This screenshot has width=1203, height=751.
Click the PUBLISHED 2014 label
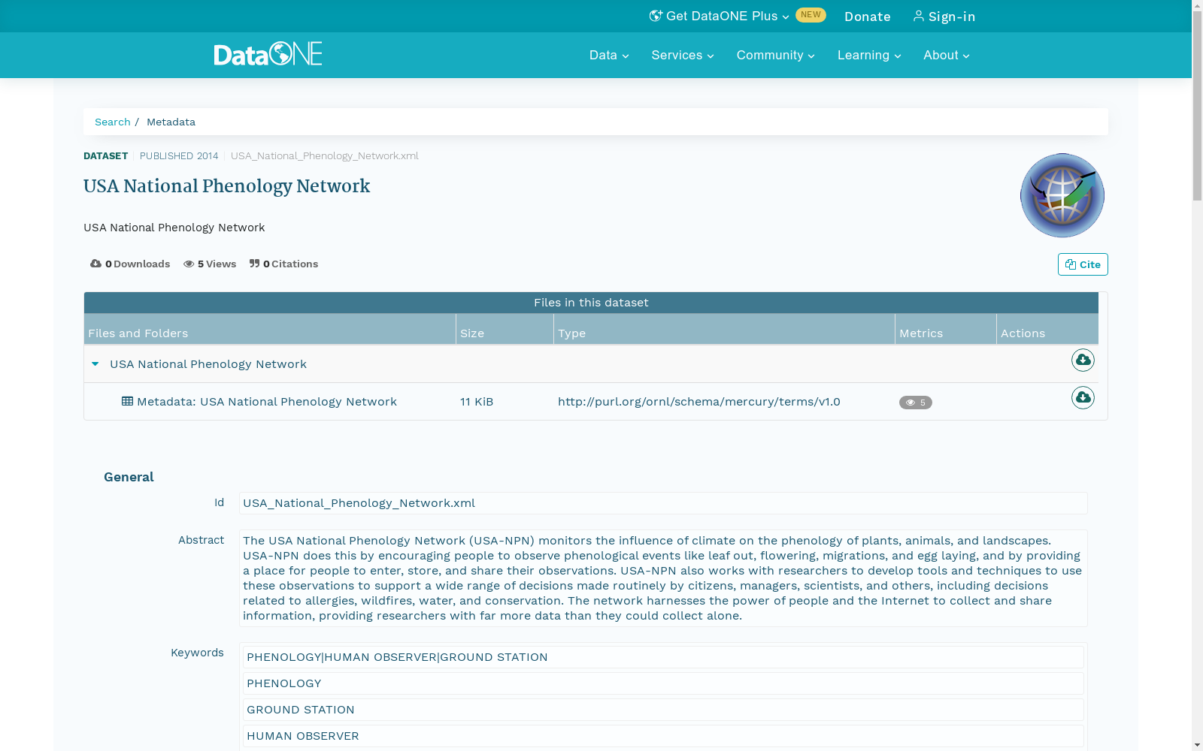179,156
